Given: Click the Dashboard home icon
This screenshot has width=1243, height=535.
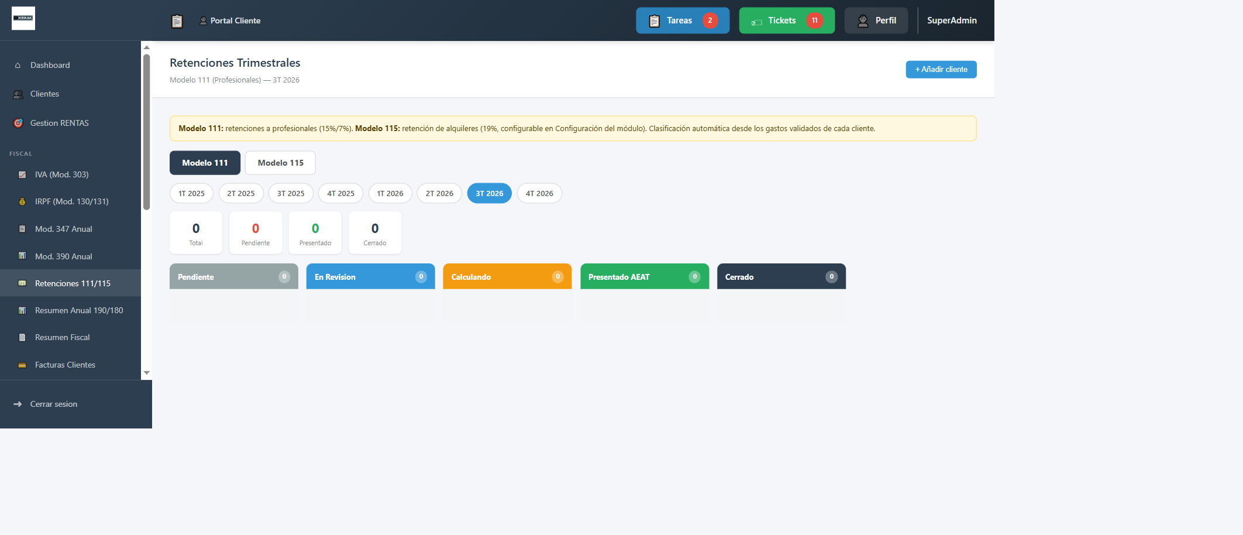Looking at the screenshot, I should click(x=18, y=65).
